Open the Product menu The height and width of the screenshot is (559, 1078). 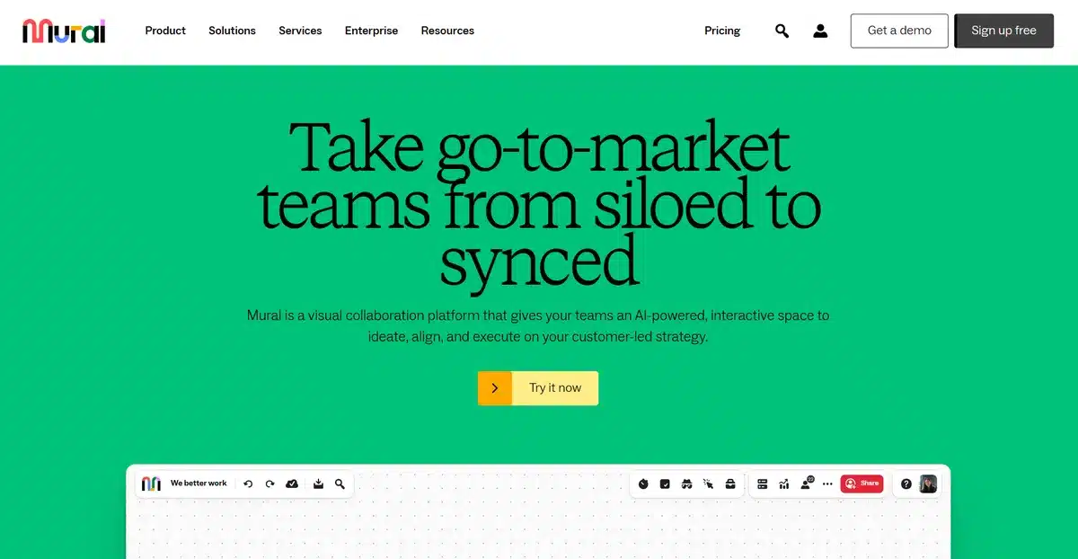pos(165,31)
